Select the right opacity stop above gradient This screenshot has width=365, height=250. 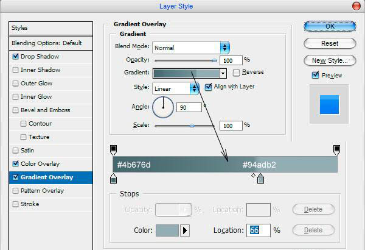(336, 150)
